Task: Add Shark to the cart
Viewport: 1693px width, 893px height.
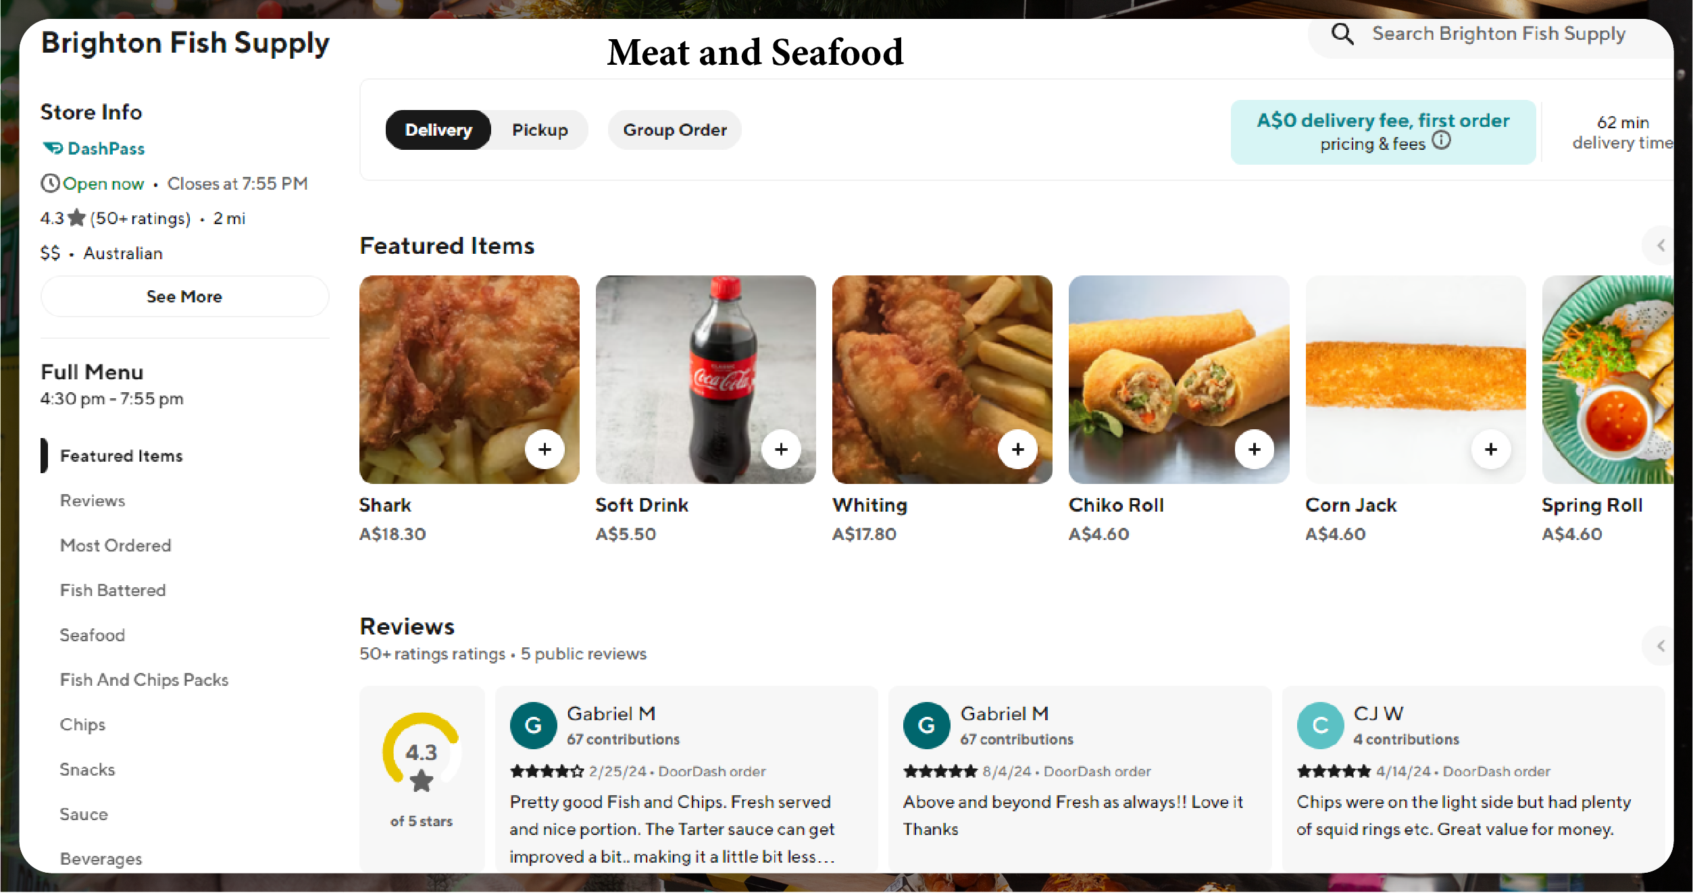Action: [x=545, y=449]
